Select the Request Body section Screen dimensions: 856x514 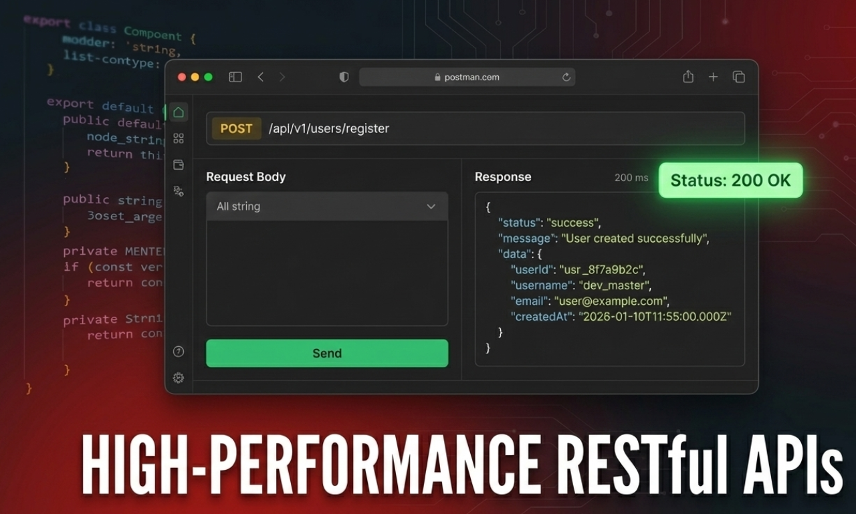point(245,176)
